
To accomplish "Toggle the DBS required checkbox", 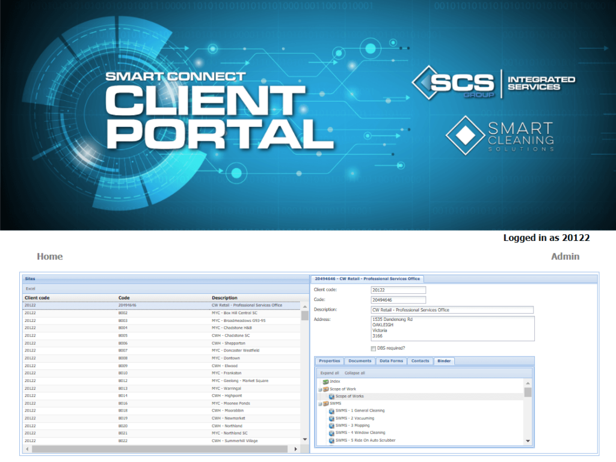I will coord(373,348).
